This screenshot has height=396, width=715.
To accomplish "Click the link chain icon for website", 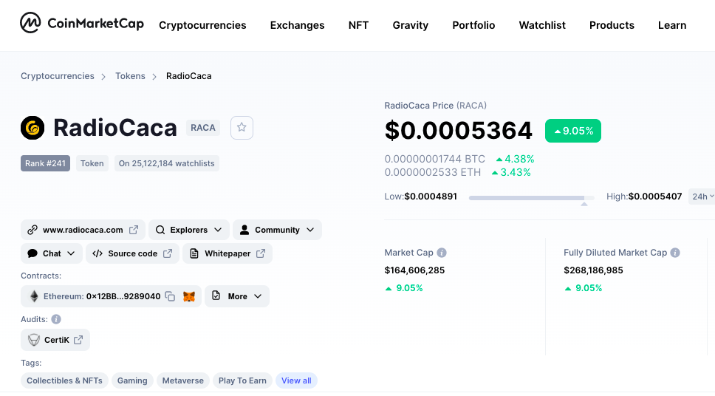I will [32, 230].
